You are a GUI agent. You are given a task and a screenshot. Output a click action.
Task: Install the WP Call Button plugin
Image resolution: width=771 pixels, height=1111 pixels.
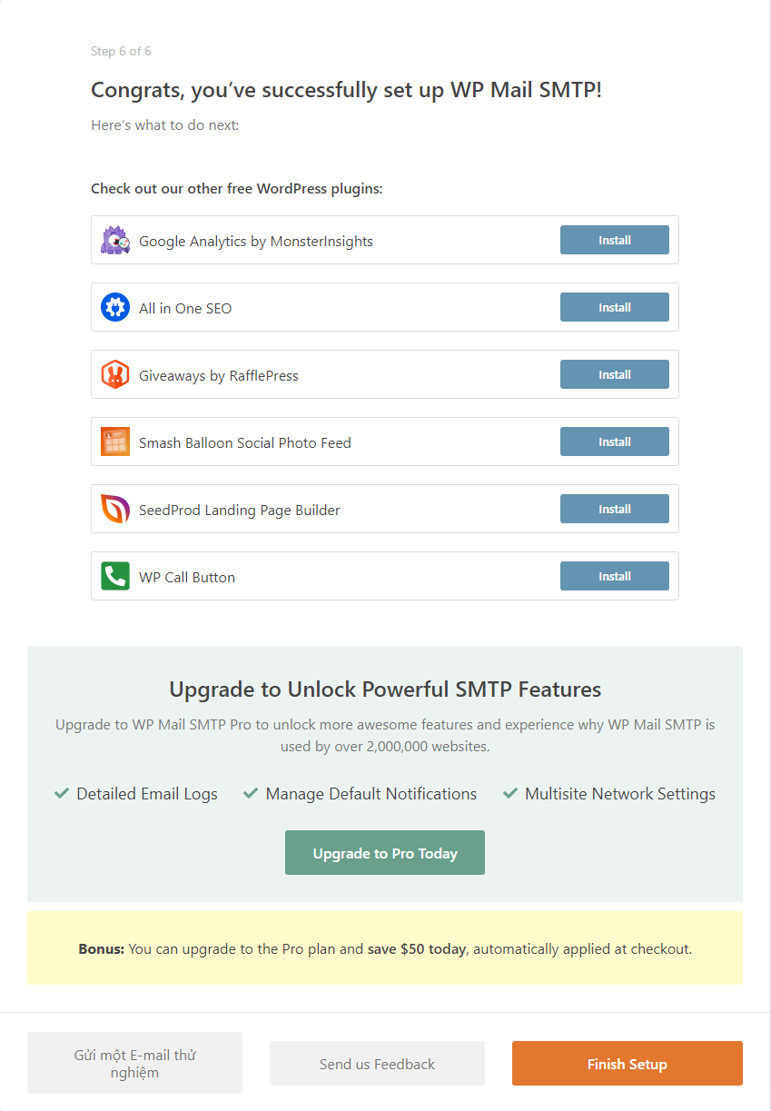(x=615, y=577)
